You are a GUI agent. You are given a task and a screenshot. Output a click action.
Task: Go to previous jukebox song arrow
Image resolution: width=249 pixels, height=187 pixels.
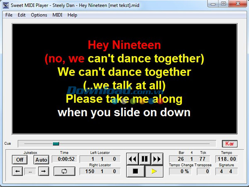click(x=17, y=171)
